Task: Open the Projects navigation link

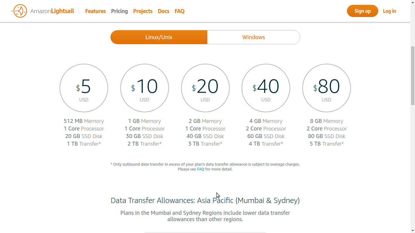Action: pos(143,11)
